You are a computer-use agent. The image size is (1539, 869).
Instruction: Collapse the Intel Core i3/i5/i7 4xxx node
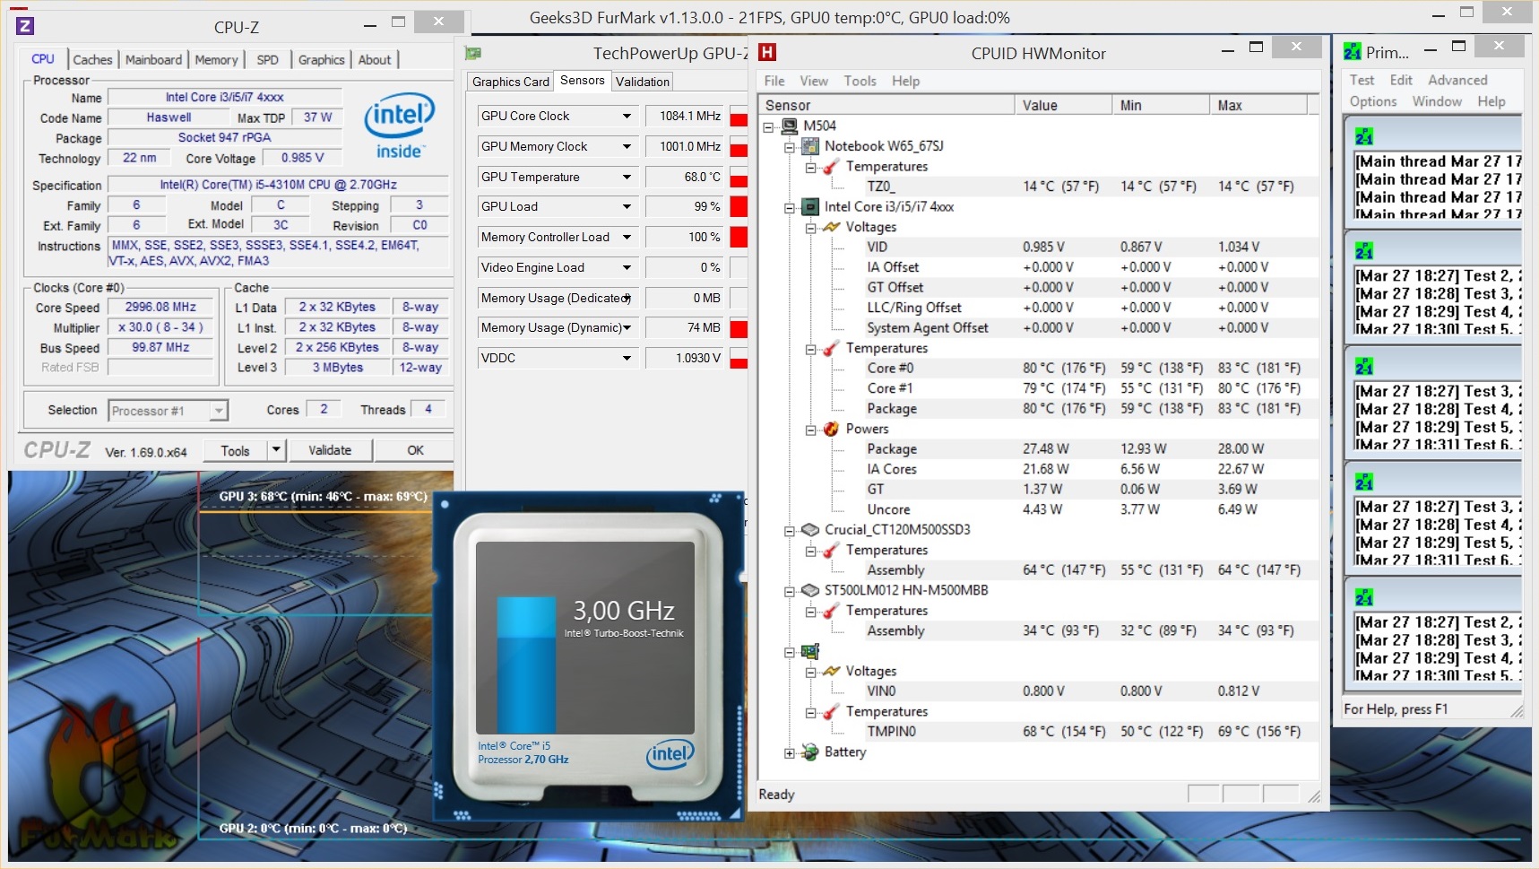tap(790, 207)
